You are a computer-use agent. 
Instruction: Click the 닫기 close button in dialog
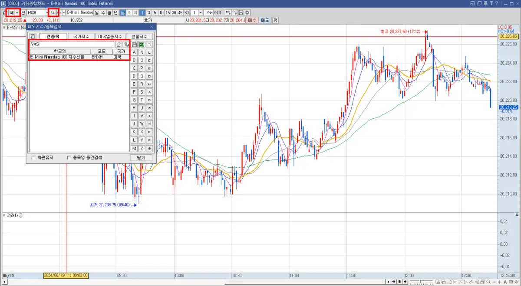click(141, 158)
